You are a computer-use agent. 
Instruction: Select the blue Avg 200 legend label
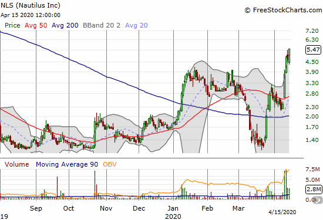coord(65,25)
